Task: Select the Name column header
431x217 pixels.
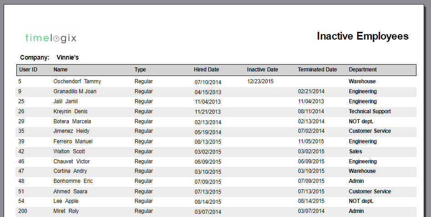Action: pyautogui.click(x=61, y=70)
